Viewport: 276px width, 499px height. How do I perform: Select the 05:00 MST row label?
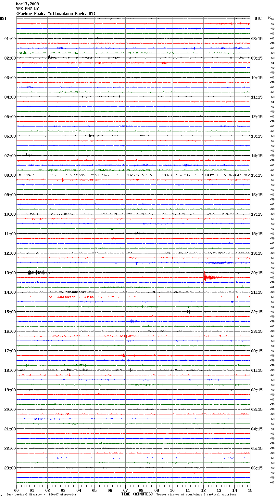[10, 117]
